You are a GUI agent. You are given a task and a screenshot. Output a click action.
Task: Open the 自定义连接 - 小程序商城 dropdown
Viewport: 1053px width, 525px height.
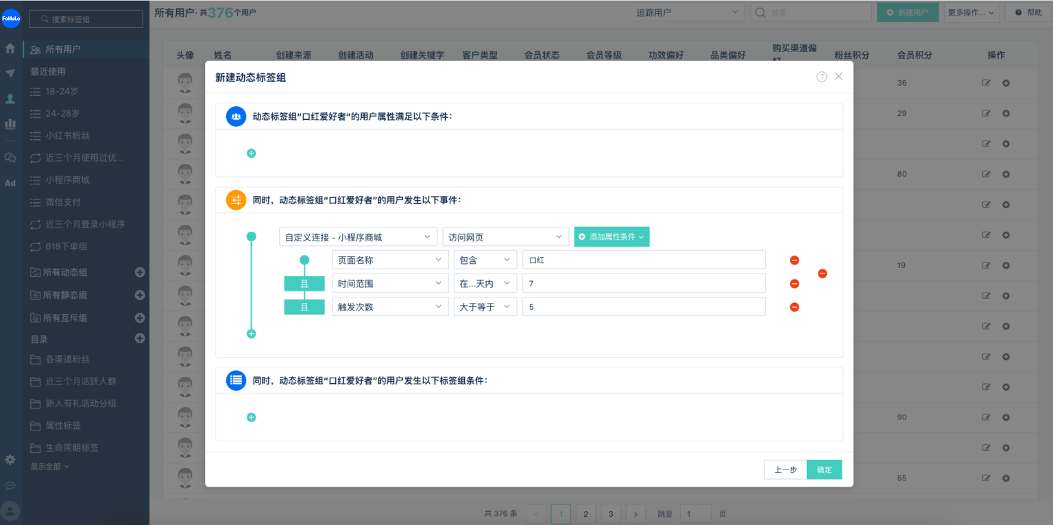[x=358, y=237]
